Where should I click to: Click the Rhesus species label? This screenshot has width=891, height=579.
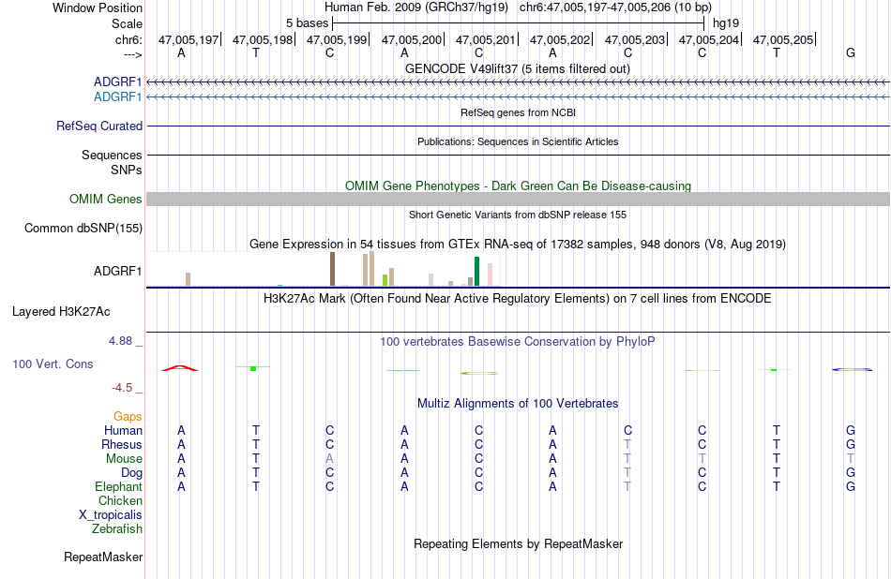tap(122, 444)
